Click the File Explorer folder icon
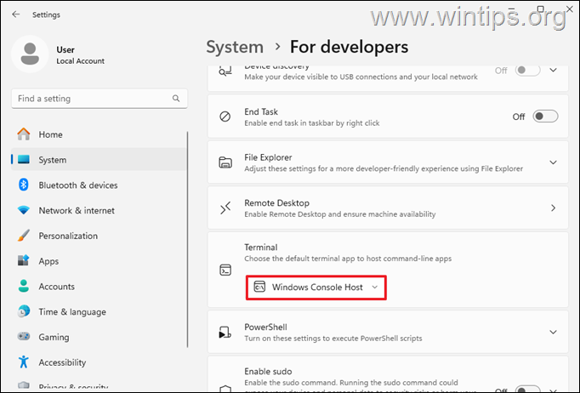 [225, 162]
